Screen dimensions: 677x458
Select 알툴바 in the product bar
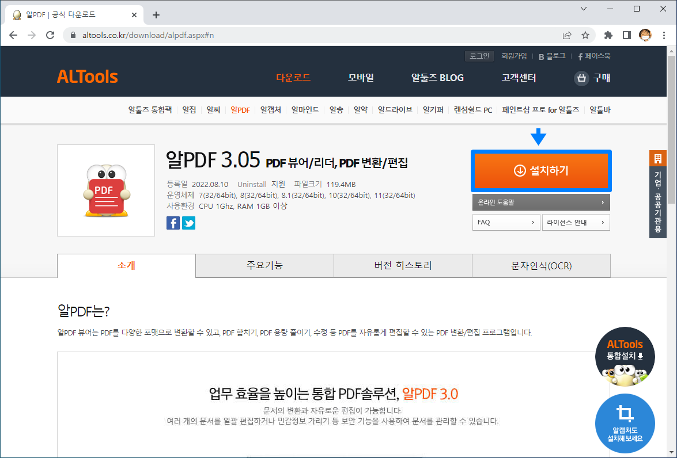click(600, 110)
